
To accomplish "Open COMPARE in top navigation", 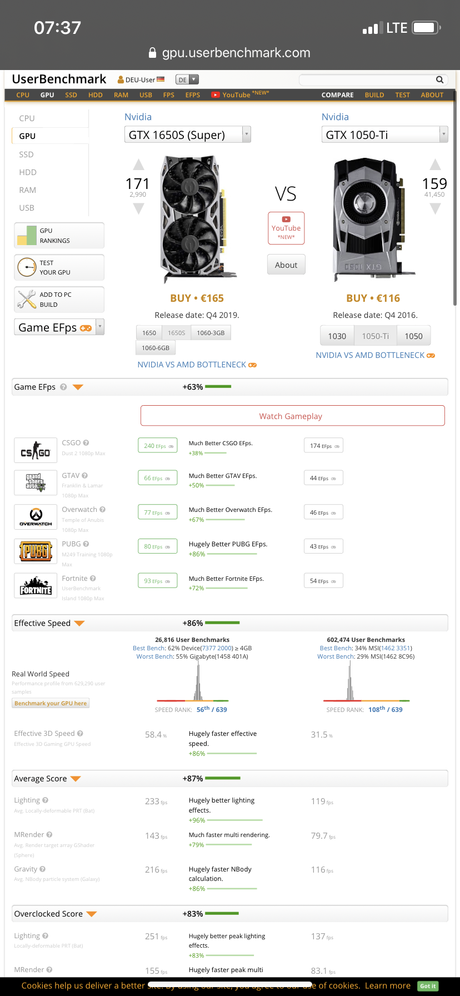I will [x=338, y=95].
